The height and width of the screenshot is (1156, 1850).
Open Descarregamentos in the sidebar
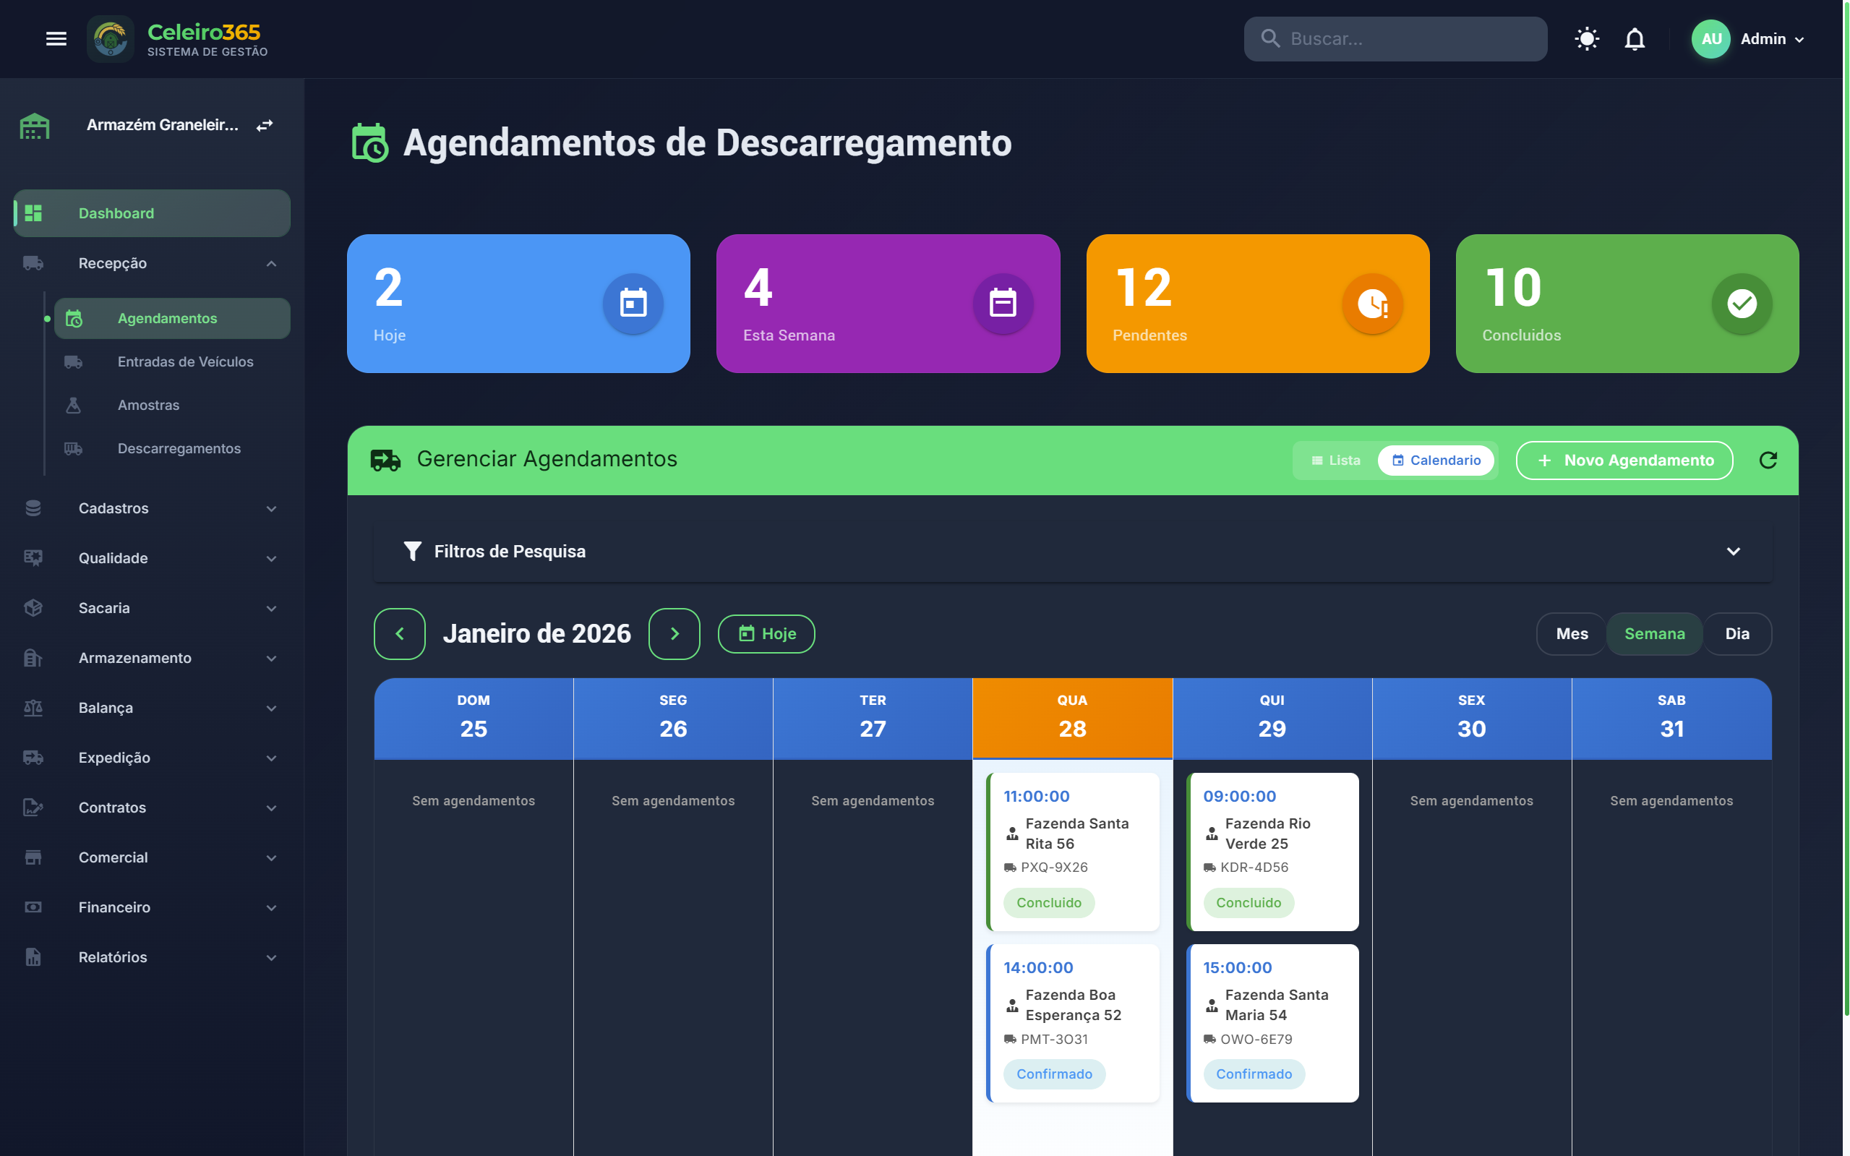[179, 449]
